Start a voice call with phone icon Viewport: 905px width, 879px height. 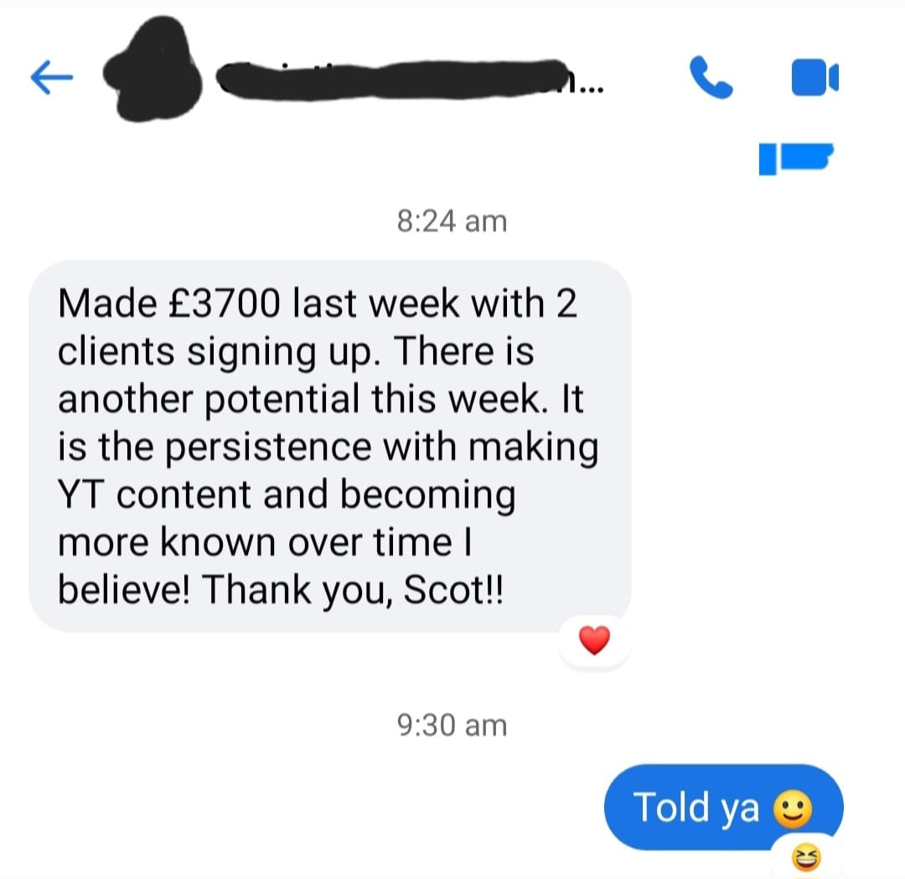(711, 77)
